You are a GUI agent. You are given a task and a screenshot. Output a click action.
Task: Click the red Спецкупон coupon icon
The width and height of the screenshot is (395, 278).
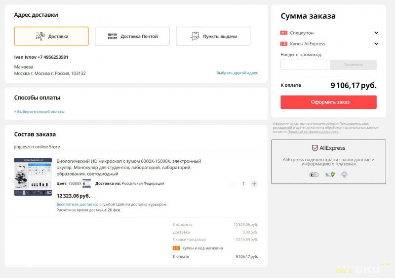[x=283, y=33]
